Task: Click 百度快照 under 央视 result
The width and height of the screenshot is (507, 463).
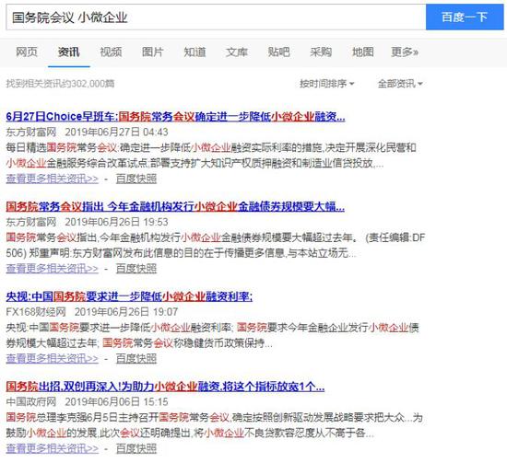Action: tap(136, 358)
